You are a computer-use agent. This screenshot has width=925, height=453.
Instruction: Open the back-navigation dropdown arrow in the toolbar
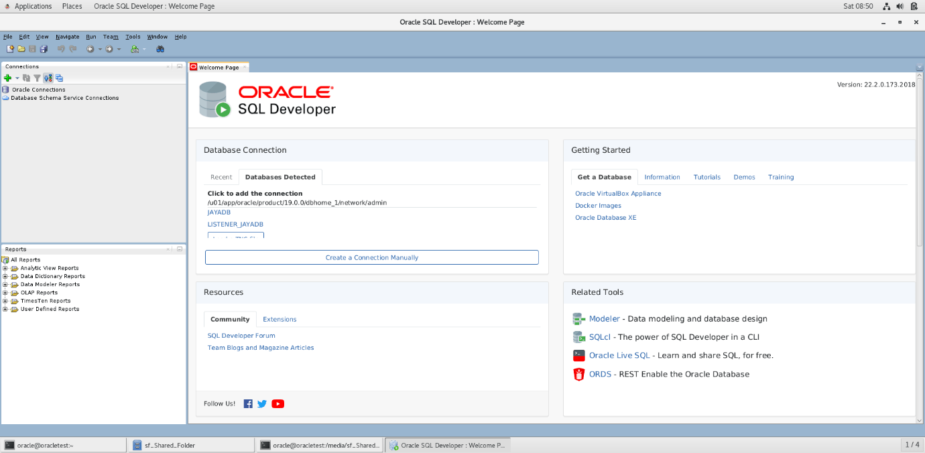100,49
